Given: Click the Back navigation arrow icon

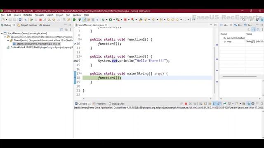Looking at the screenshot, I should click(177, 20).
